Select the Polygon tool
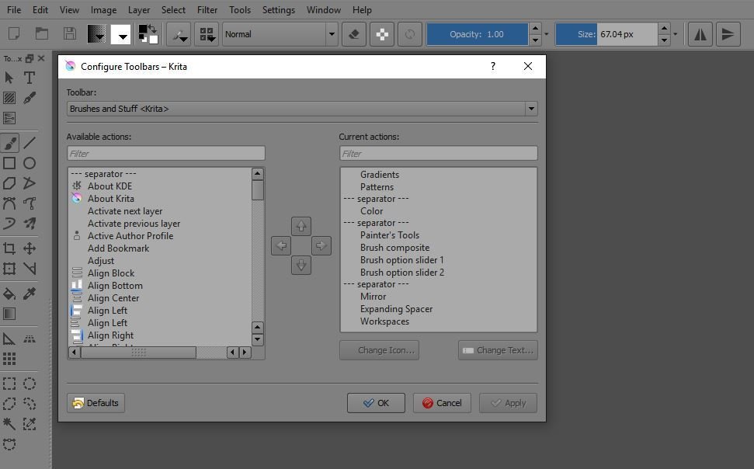 tap(9, 183)
